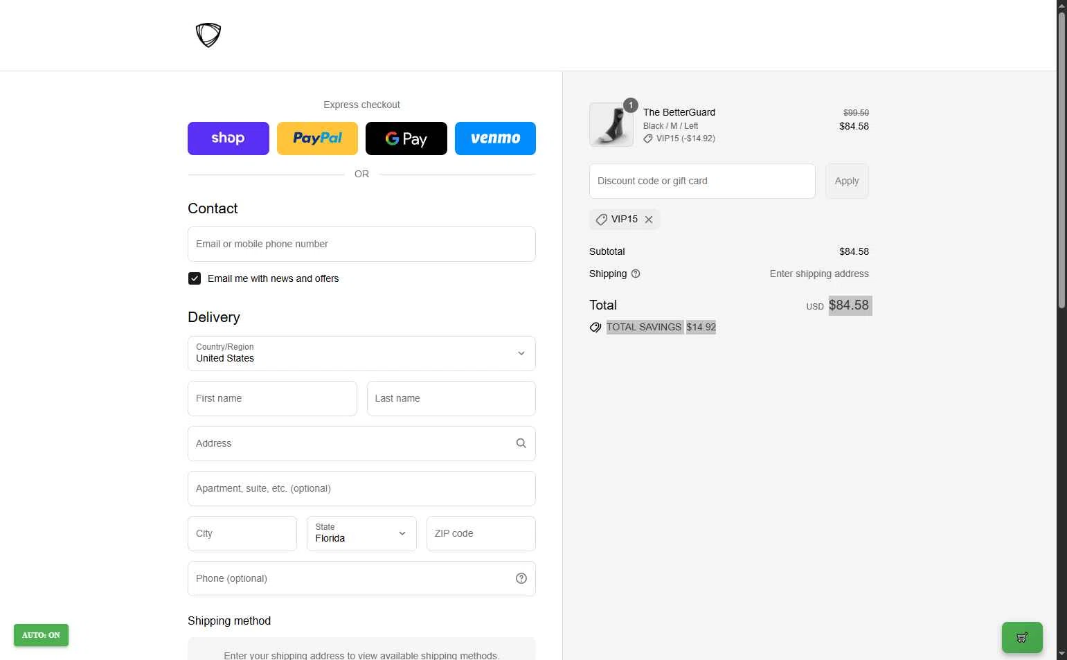Click the Enter shipping address text
The width and height of the screenshot is (1067, 660).
pyautogui.click(x=819, y=274)
